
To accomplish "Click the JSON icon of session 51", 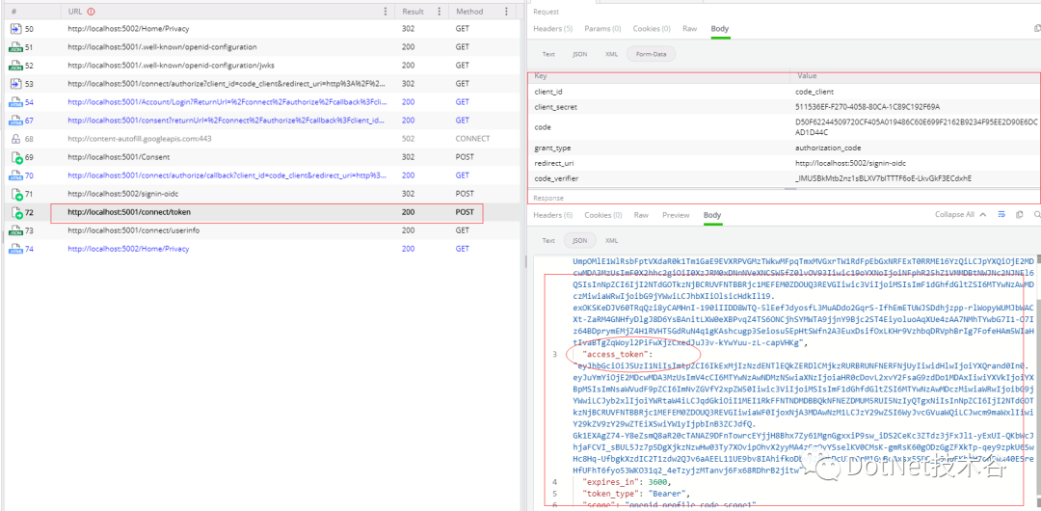I will (15, 47).
